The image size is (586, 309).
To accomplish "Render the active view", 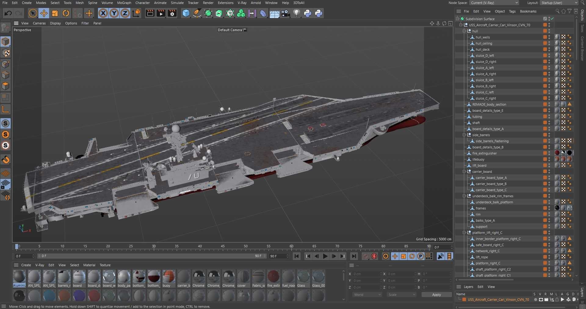I will coord(150,13).
